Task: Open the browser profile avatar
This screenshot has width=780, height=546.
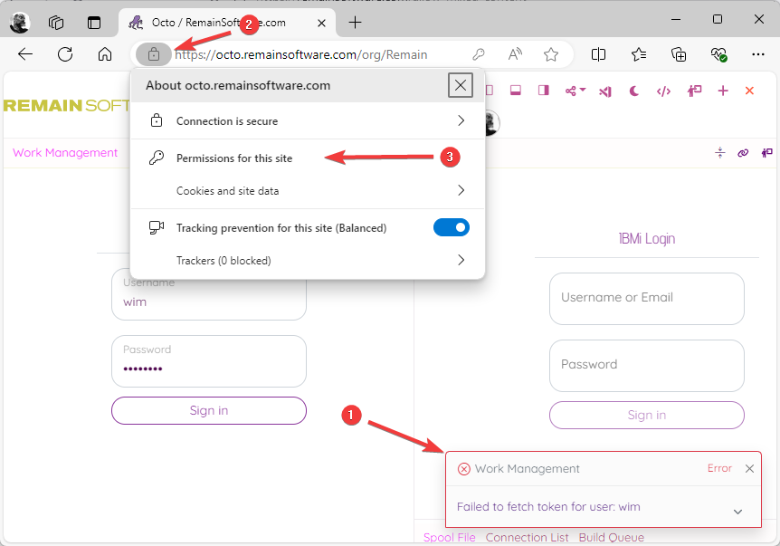Action: tap(20, 23)
